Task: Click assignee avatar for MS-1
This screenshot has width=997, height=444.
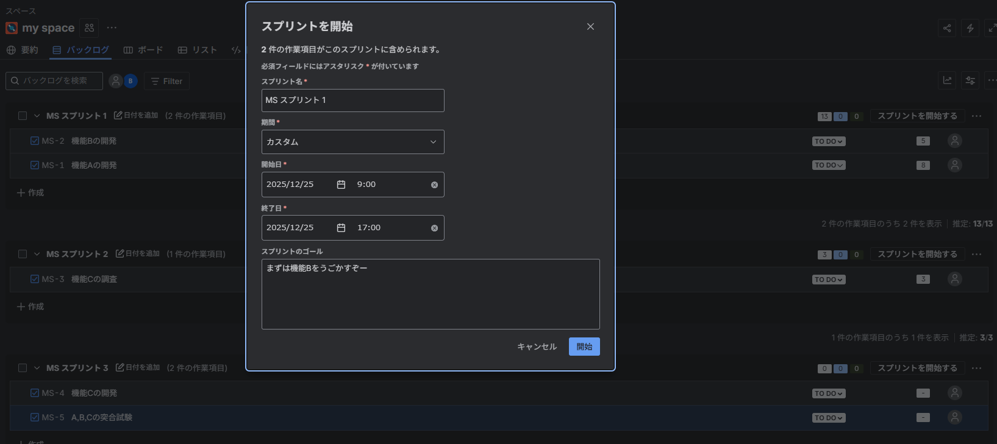Action: coord(955,165)
